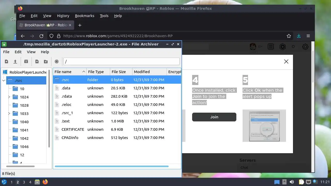The width and height of the screenshot is (331, 186).
Task: Reload the Roblox page in Firefox
Action: click(41, 36)
